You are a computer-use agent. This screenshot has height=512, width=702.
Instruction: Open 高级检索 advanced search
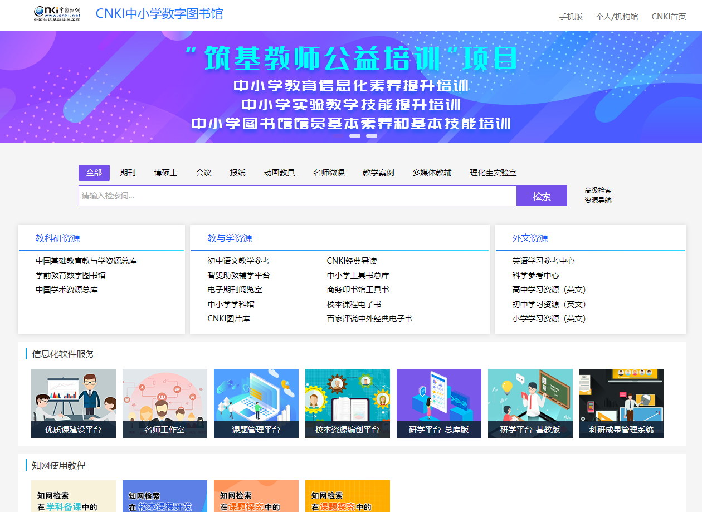click(598, 191)
